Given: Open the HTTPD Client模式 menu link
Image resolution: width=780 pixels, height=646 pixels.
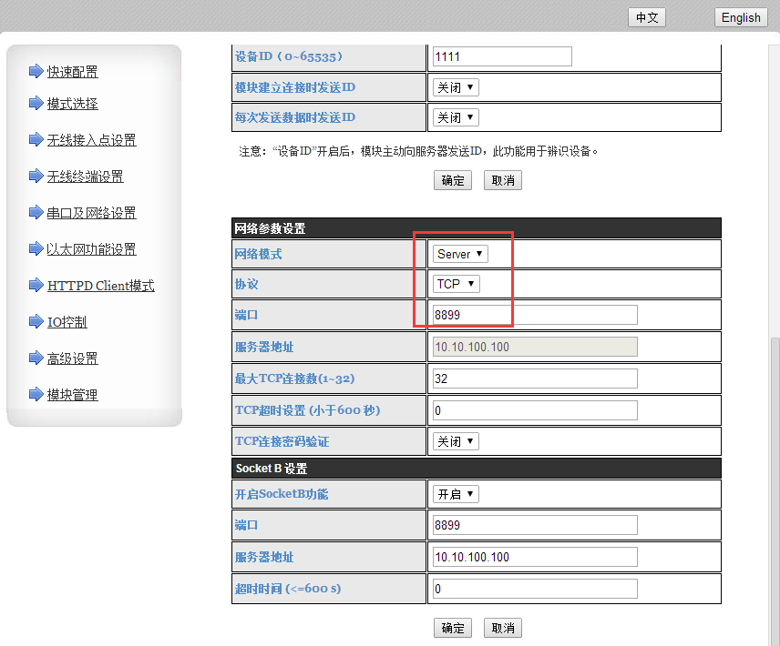Looking at the screenshot, I should (101, 286).
